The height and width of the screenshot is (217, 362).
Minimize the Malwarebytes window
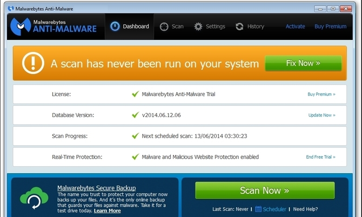320,9
